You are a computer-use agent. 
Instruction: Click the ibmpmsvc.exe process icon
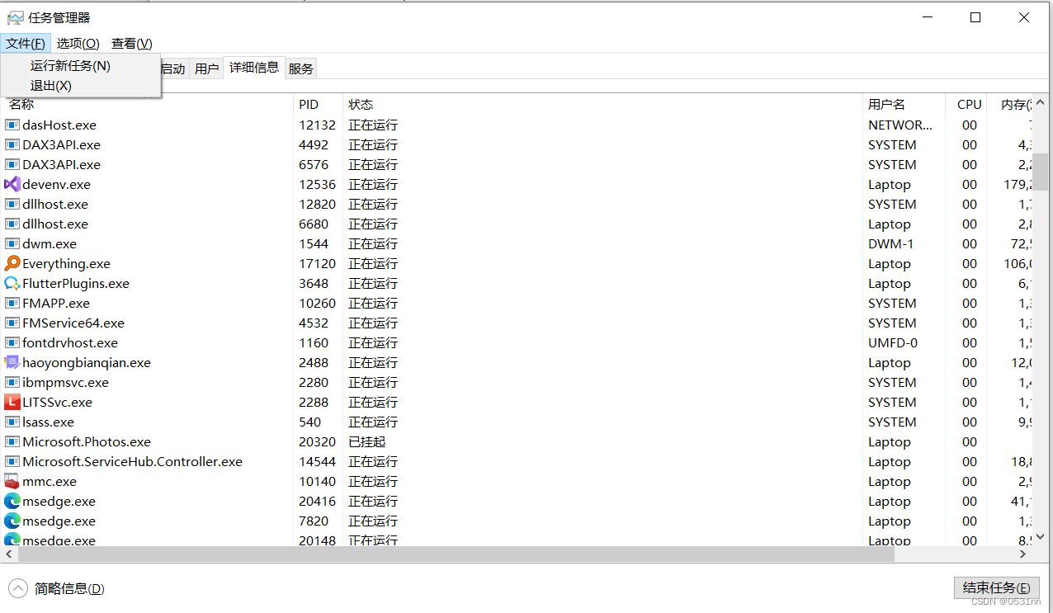tap(12, 383)
